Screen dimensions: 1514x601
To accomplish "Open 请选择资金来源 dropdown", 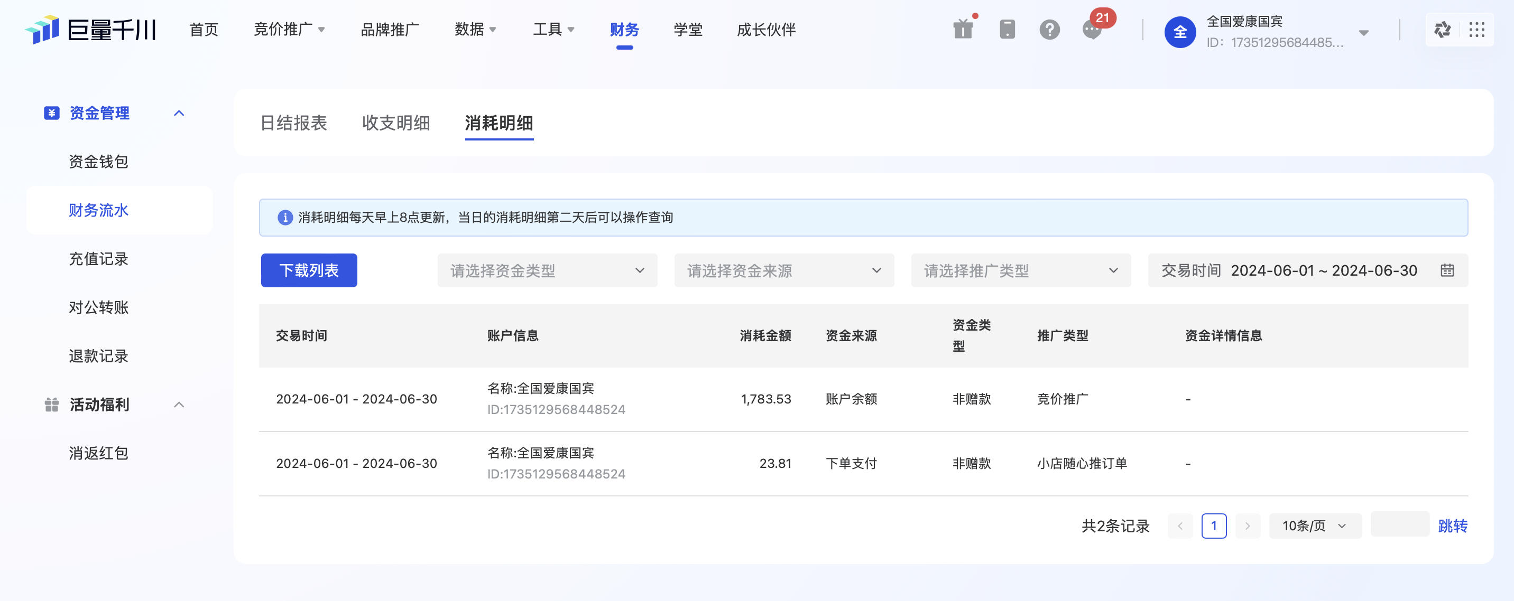I will 783,270.
